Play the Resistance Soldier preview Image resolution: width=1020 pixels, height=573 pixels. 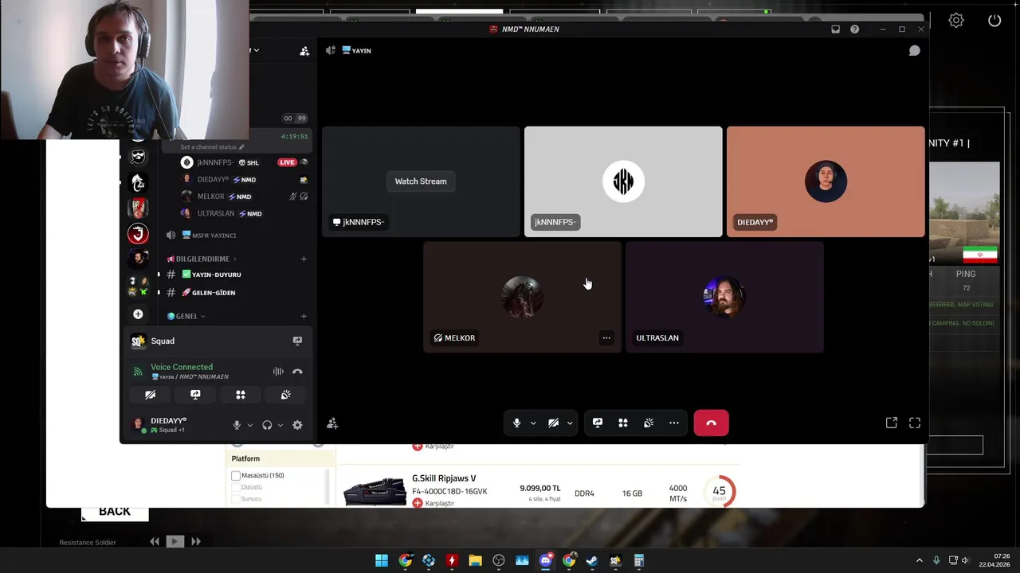click(x=175, y=541)
